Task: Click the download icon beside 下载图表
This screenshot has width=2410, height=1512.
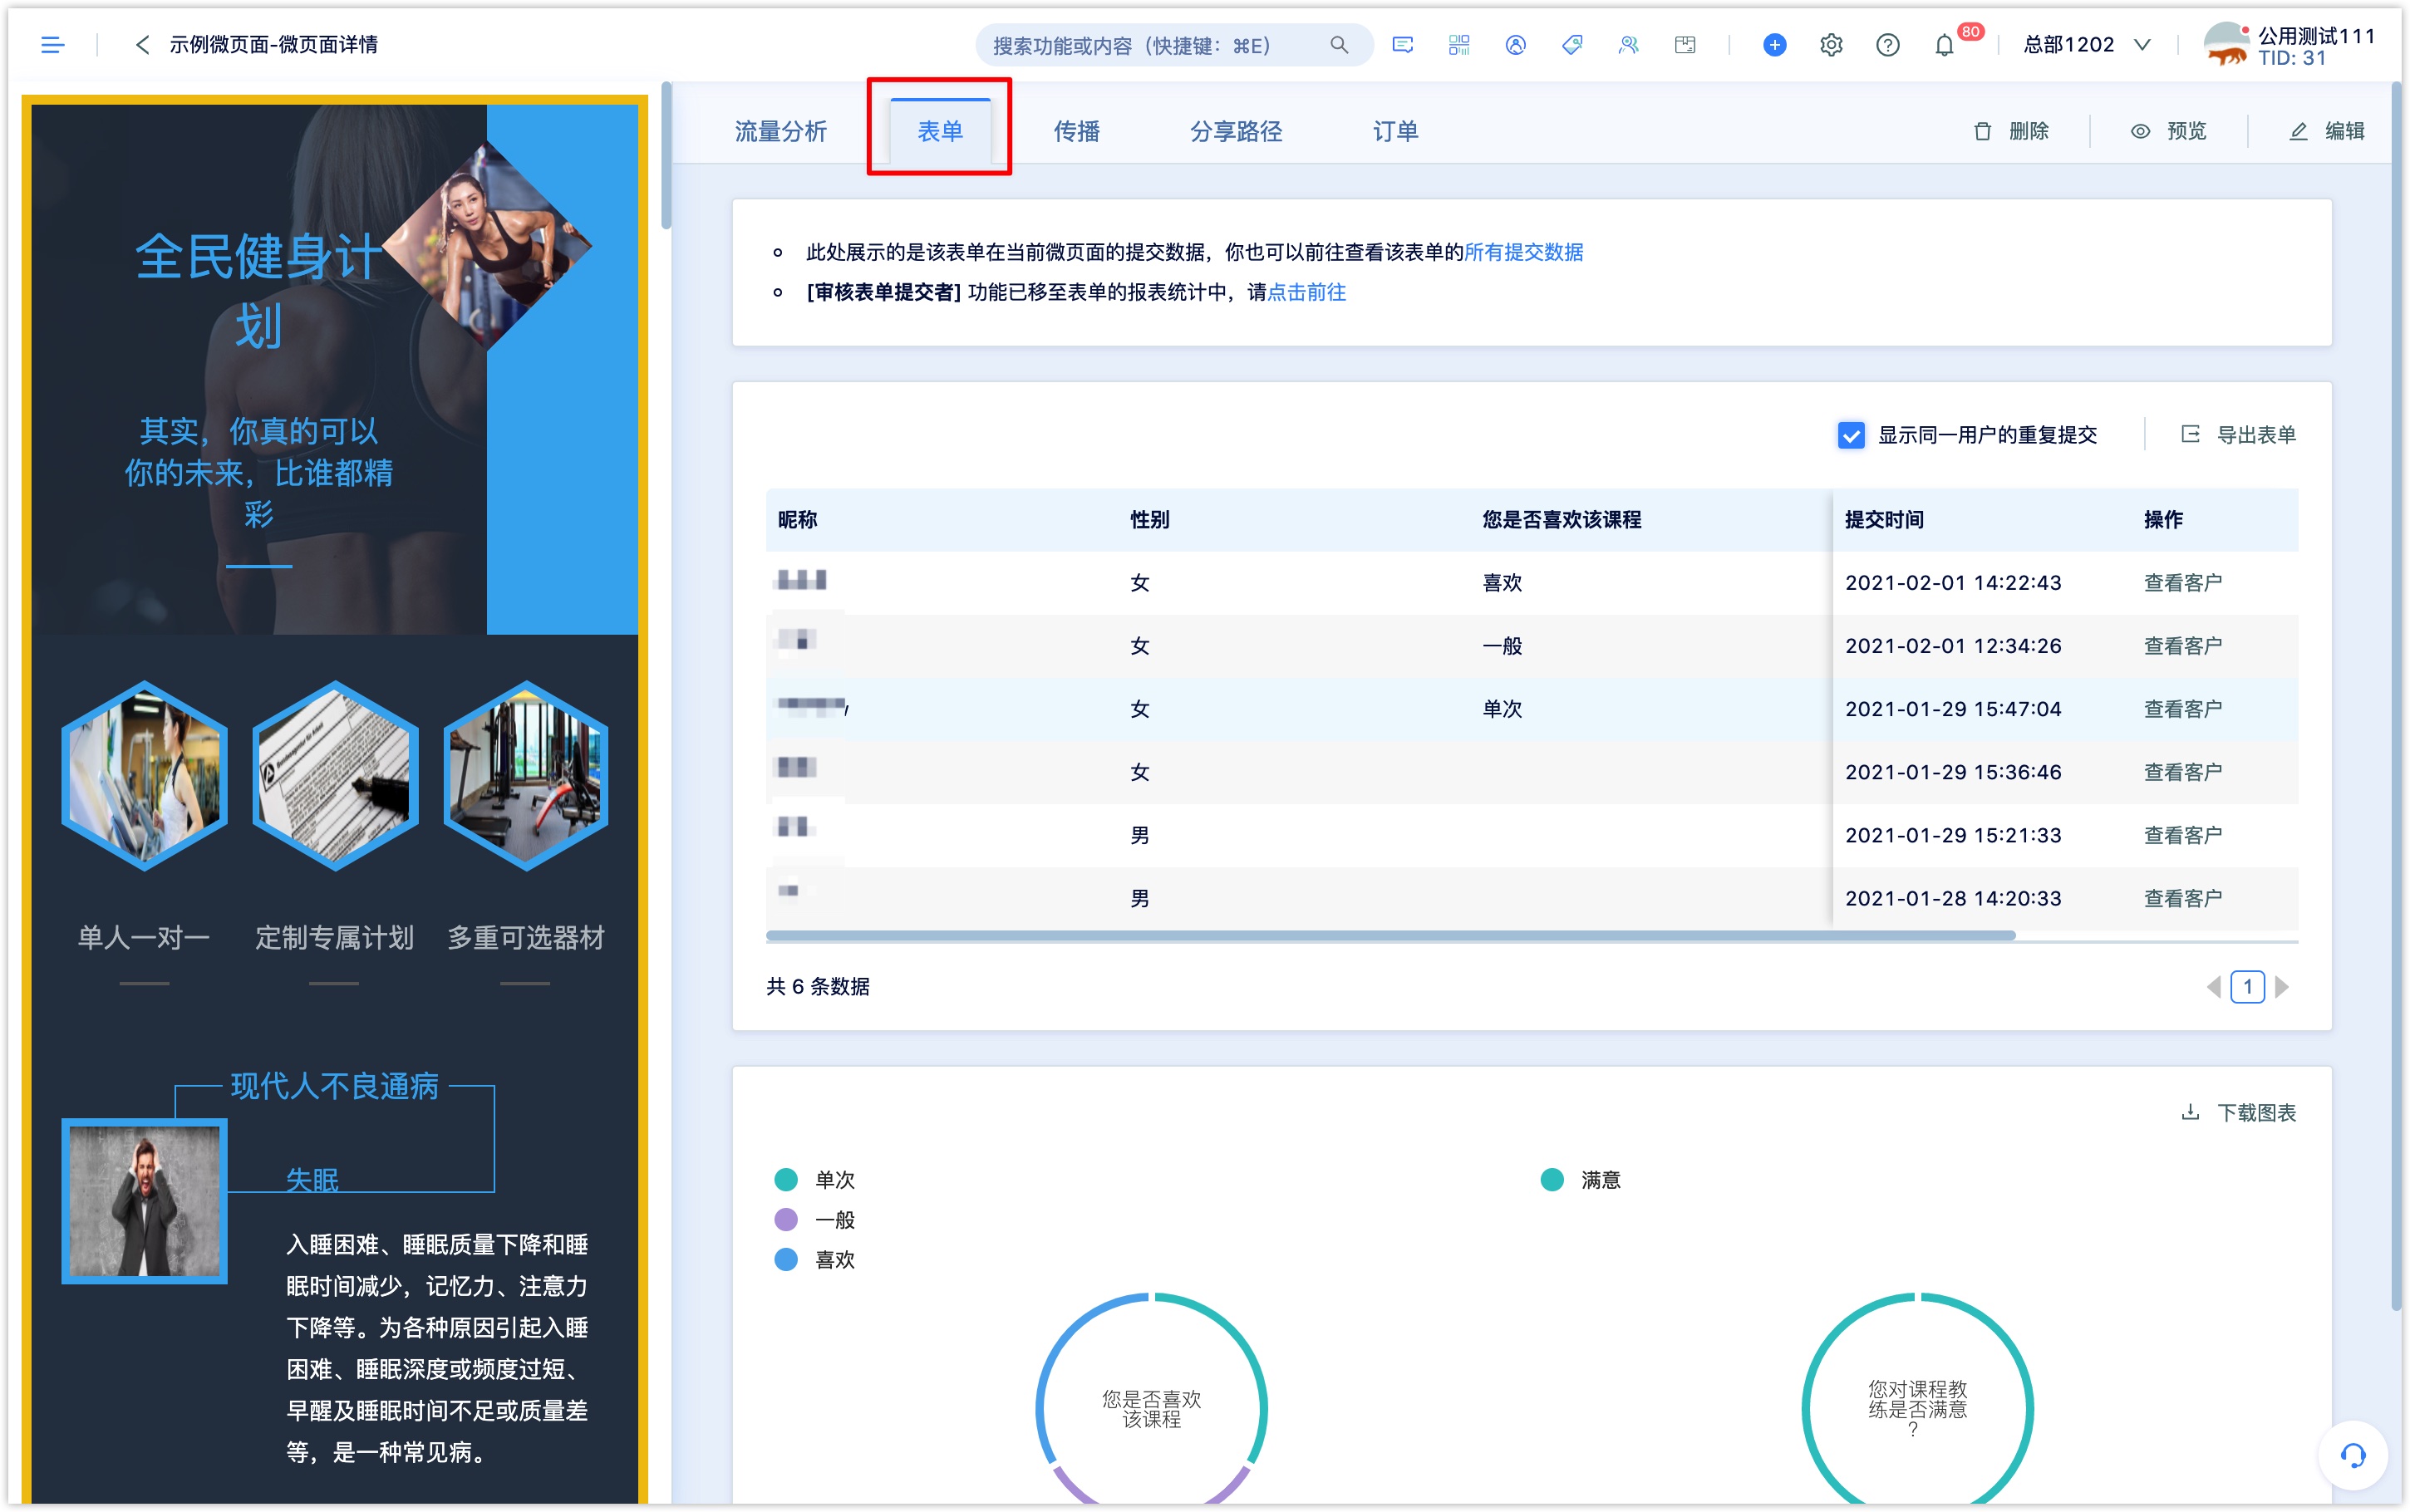Action: [2189, 1112]
